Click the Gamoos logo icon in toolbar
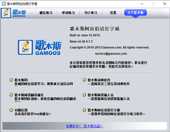170x132 pixels. (x=6, y=13)
